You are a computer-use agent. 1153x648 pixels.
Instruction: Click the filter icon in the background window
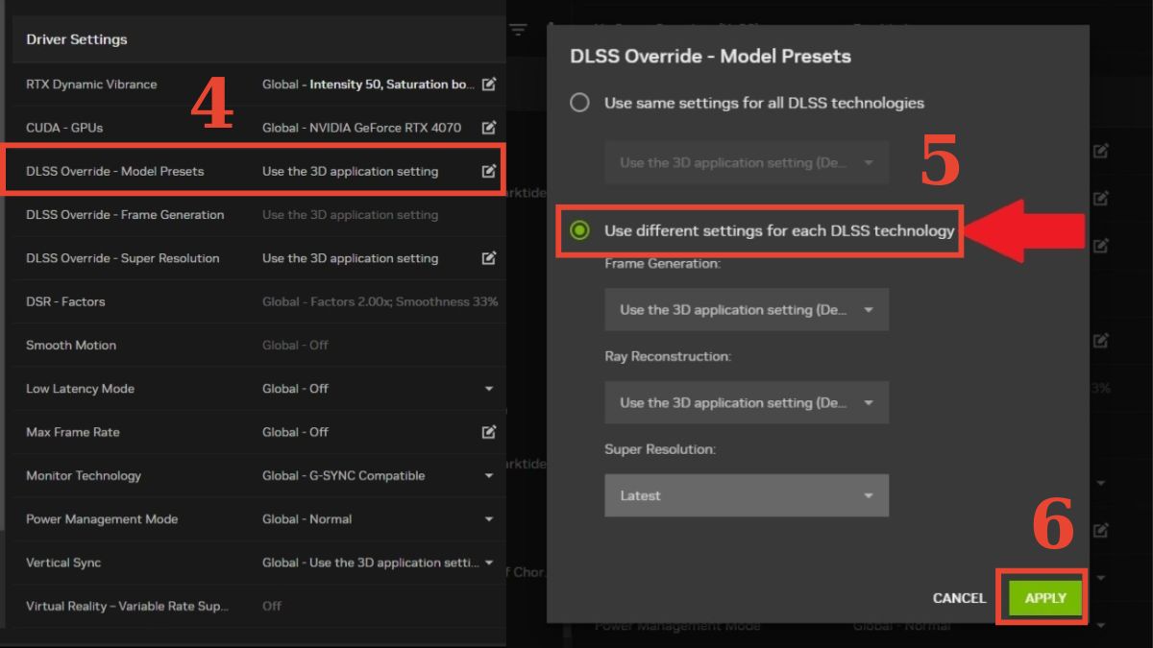pyautogui.click(x=518, y=30)
